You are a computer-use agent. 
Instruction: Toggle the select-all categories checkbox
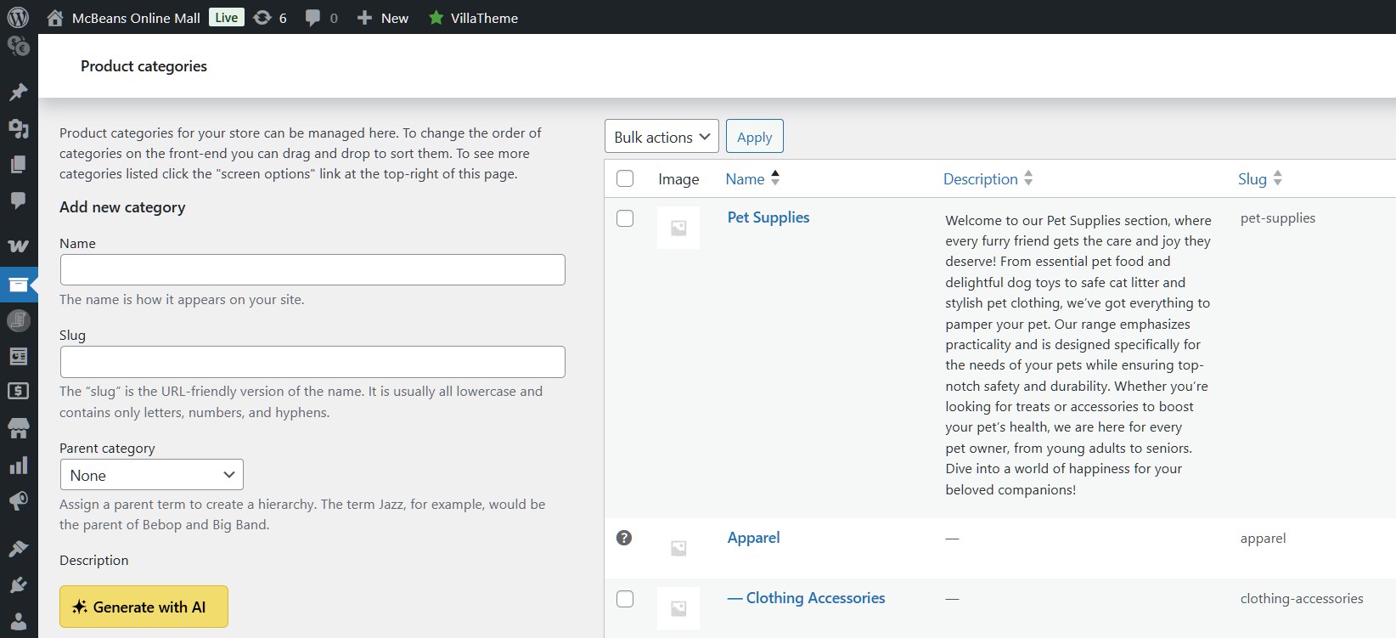[625, 178]
